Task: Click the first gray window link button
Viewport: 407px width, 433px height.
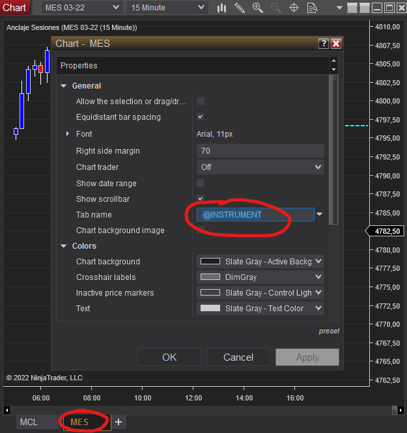Action: (x=352, y=8)
